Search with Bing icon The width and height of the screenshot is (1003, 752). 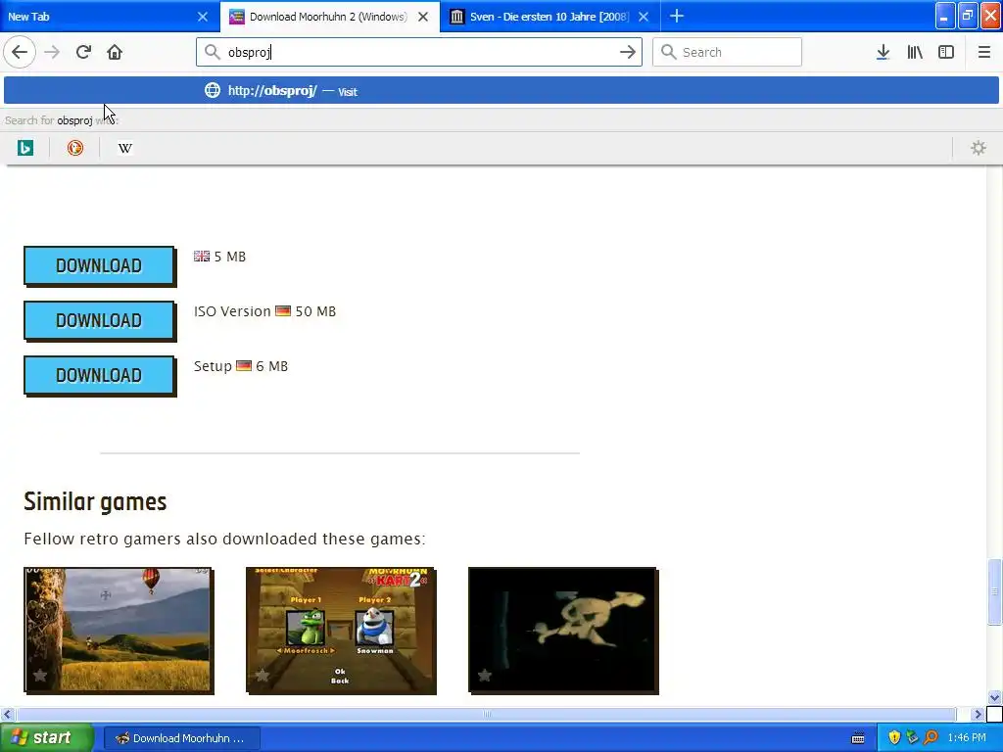pyautogui.click(x=24, y=149)
